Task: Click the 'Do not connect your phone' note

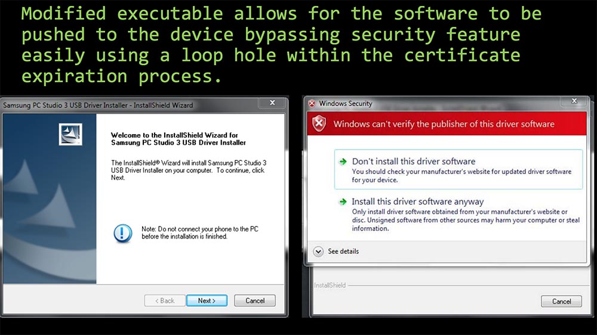Action: [x=199, y=232]
